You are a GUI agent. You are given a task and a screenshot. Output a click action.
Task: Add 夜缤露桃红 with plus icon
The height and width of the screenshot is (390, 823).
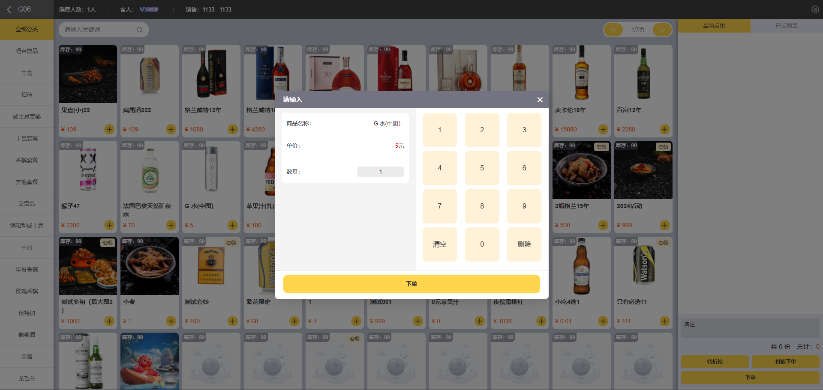(541, 321)
